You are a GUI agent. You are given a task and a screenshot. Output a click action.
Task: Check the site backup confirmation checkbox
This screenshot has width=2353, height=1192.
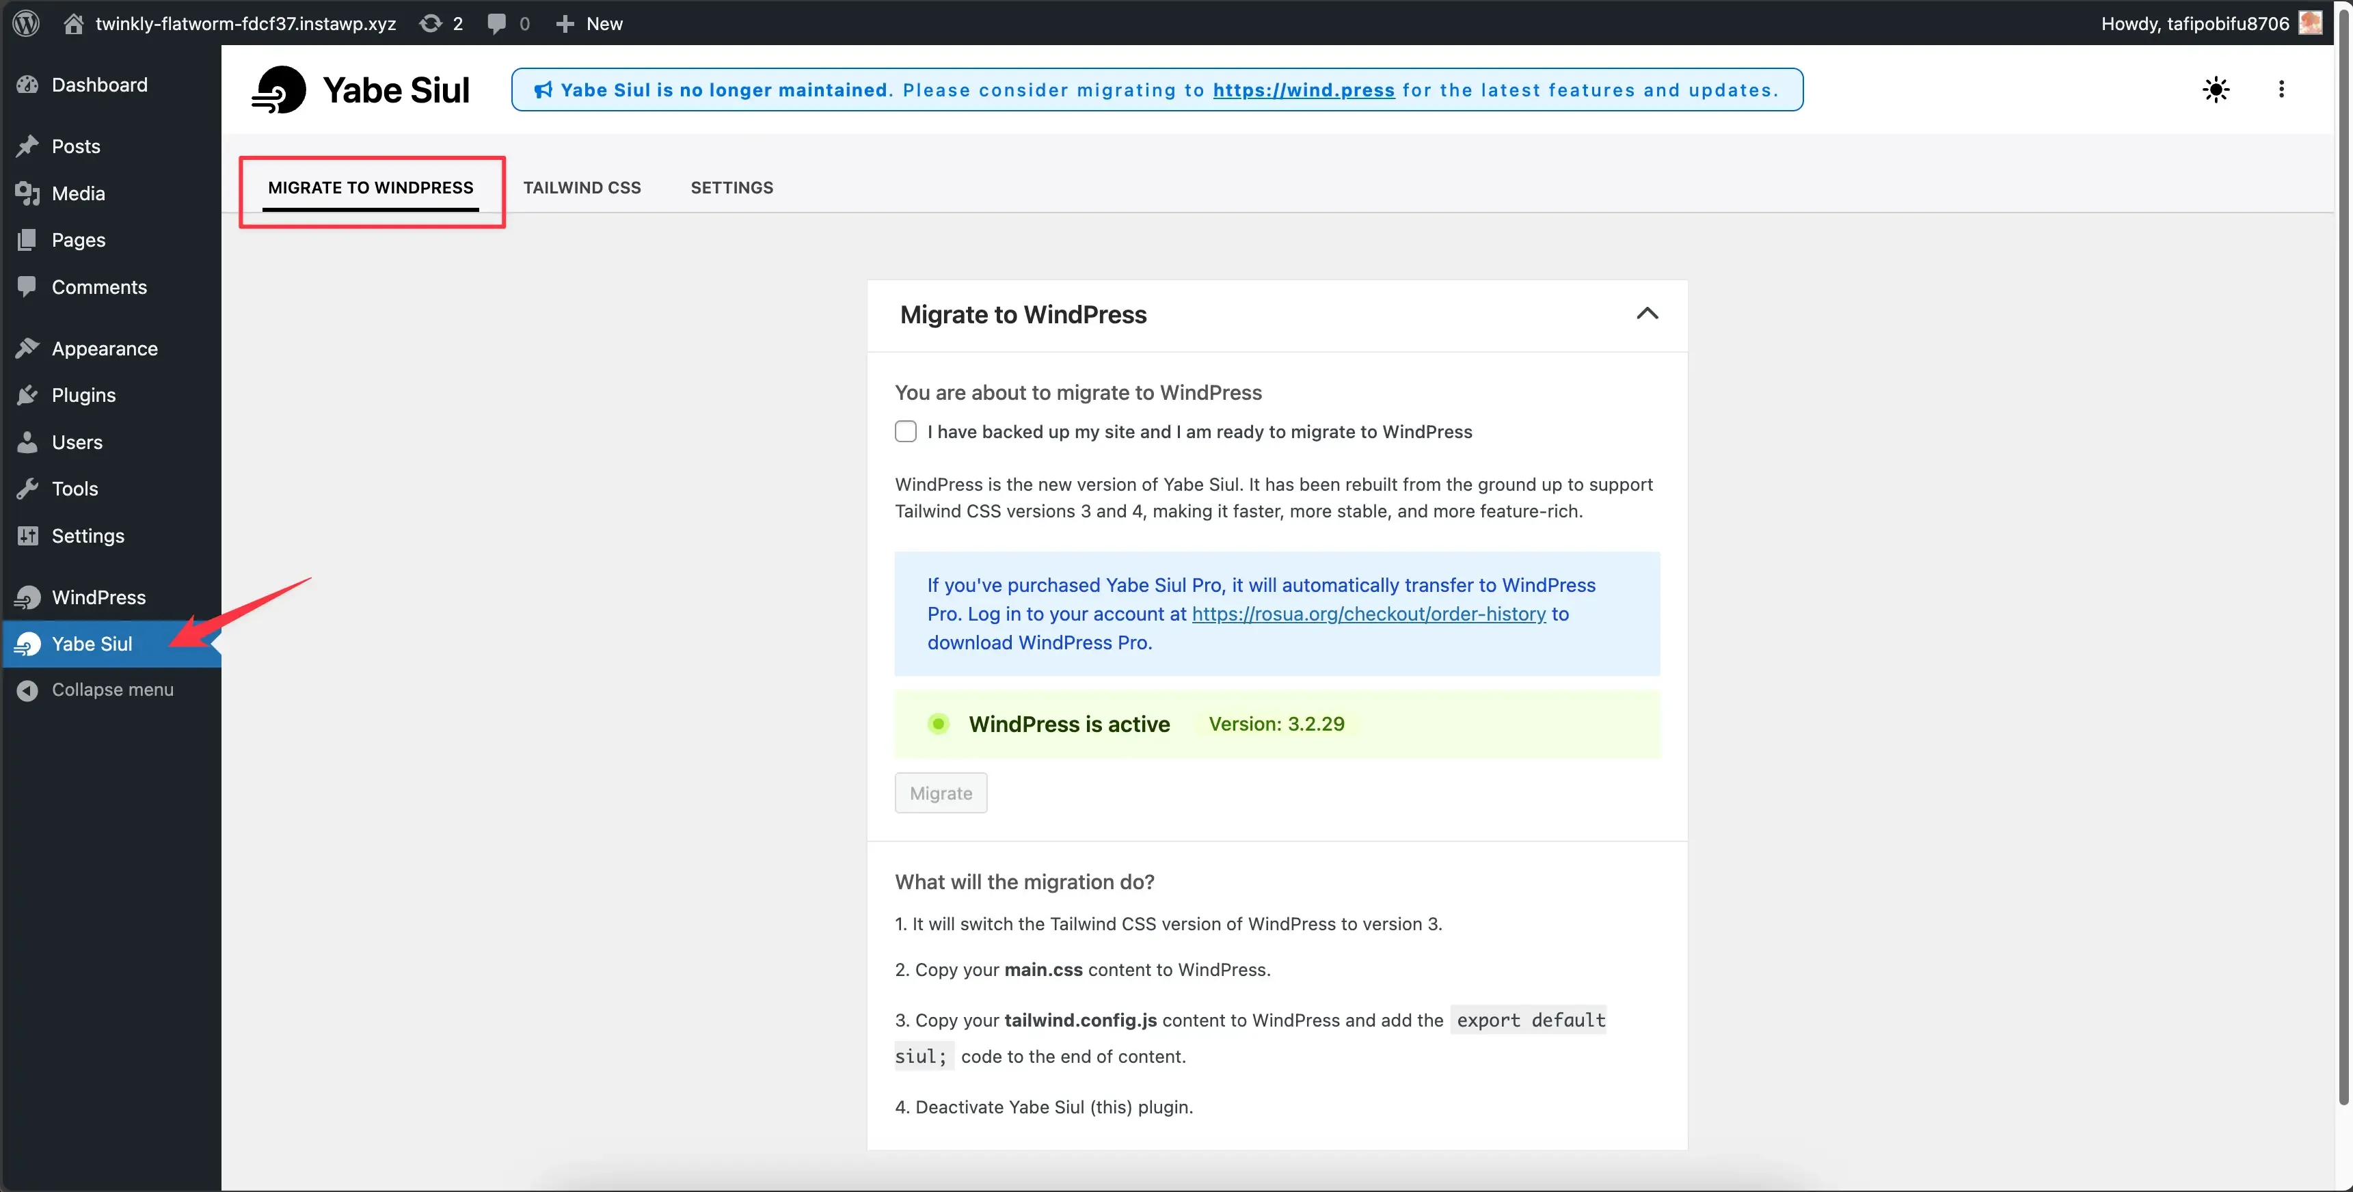(905, 431)
